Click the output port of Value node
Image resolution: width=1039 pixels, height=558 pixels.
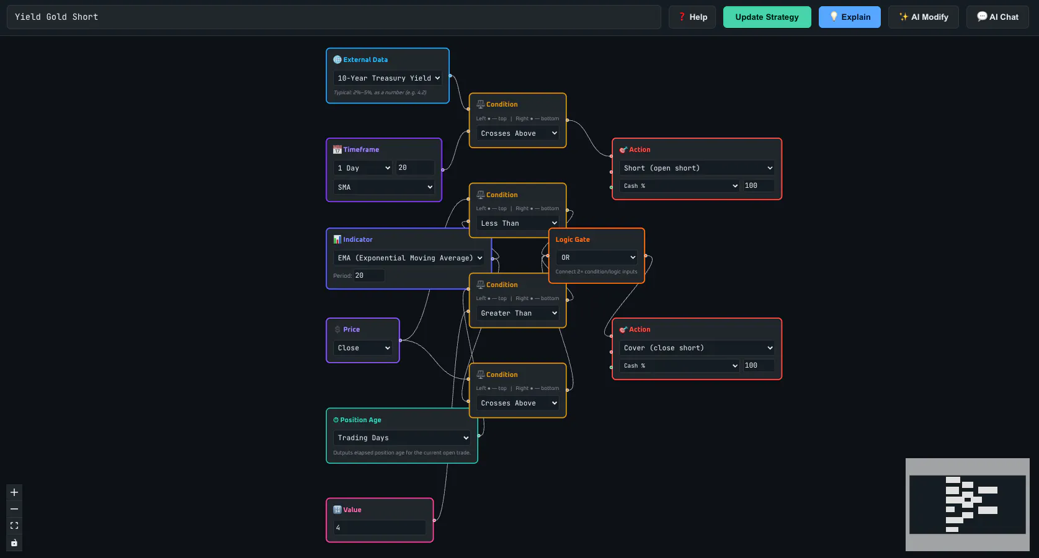point(434,520)
